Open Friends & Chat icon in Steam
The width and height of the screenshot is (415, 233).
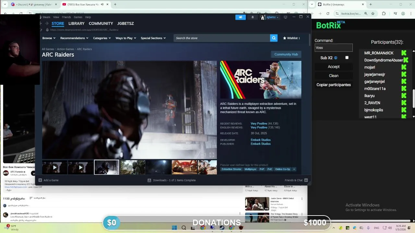[x=306, y=180]
